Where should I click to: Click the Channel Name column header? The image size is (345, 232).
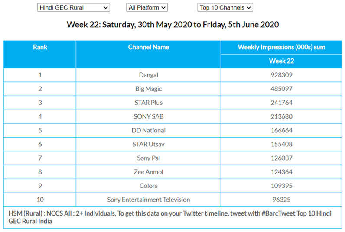click(x=148, y=47)
